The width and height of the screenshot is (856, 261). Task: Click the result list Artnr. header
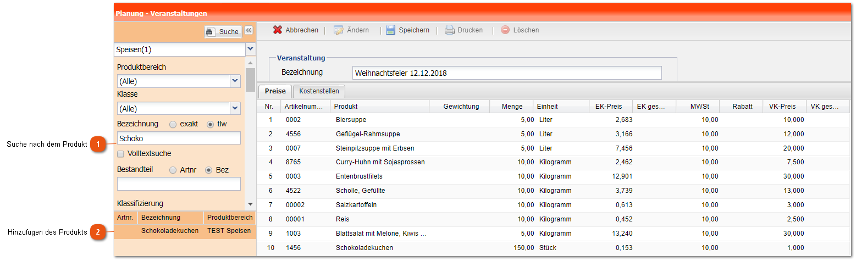click(125, 218)
